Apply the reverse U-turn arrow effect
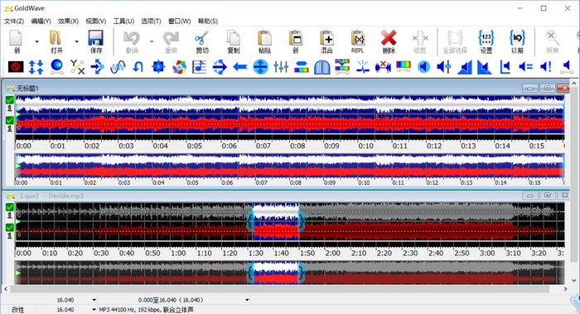The height and width of the screenshot is (314, 580). (138, 67)
